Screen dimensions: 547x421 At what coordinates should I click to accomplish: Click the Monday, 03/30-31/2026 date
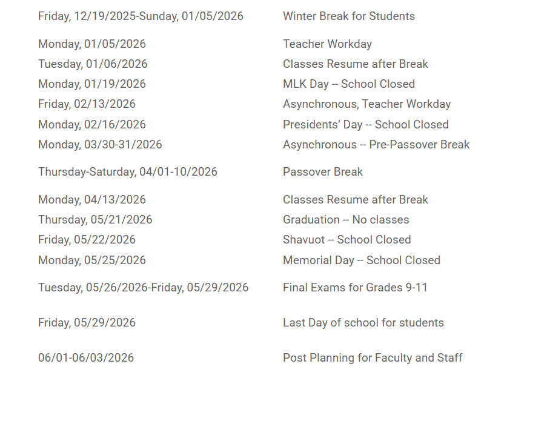[100, 145]
